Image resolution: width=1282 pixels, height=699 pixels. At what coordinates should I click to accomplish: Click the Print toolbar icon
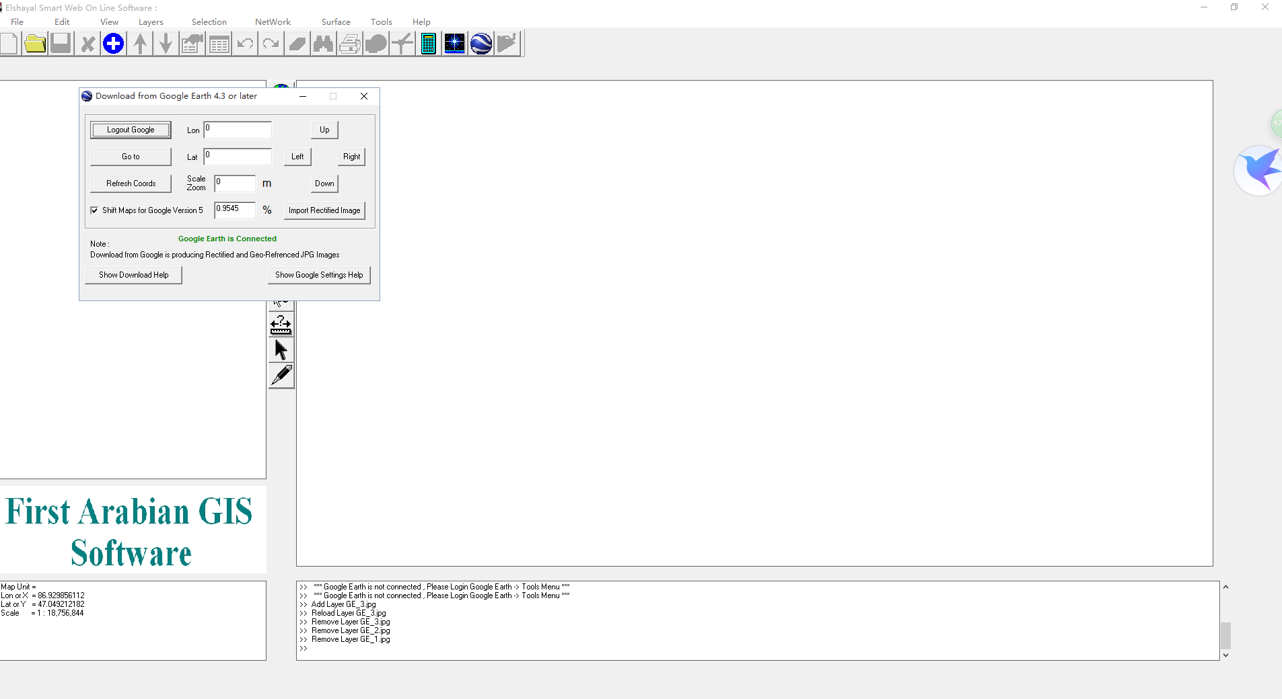click(x=350, y=44)
